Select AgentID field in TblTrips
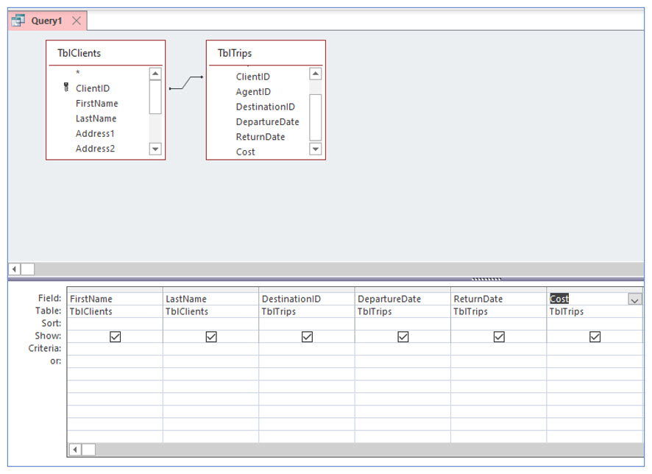The image size is (652, 474). click(x=253, y=91)
